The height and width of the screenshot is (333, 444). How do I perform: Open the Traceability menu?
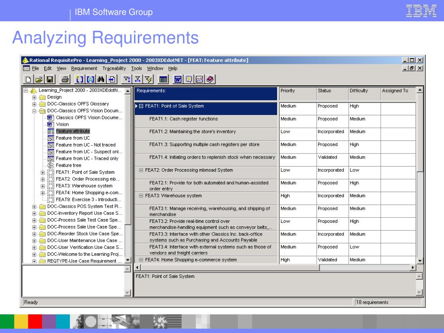point(114,68)
